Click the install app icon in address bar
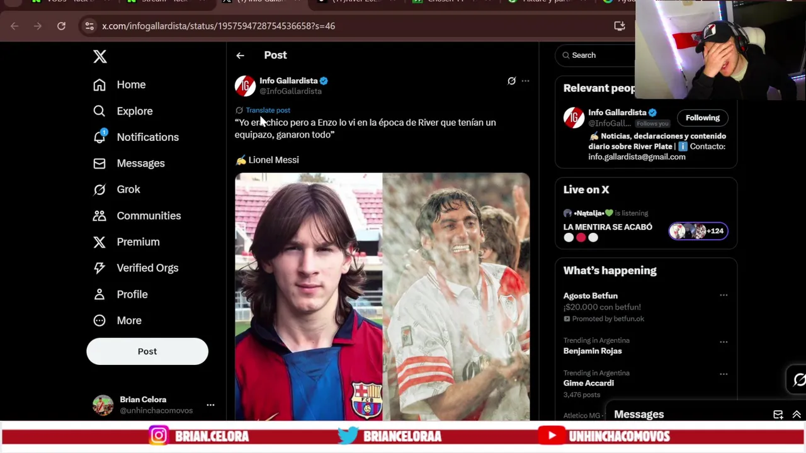Image resolution: width=806 pixels, height=453 pixels. (x=620, y=26)
